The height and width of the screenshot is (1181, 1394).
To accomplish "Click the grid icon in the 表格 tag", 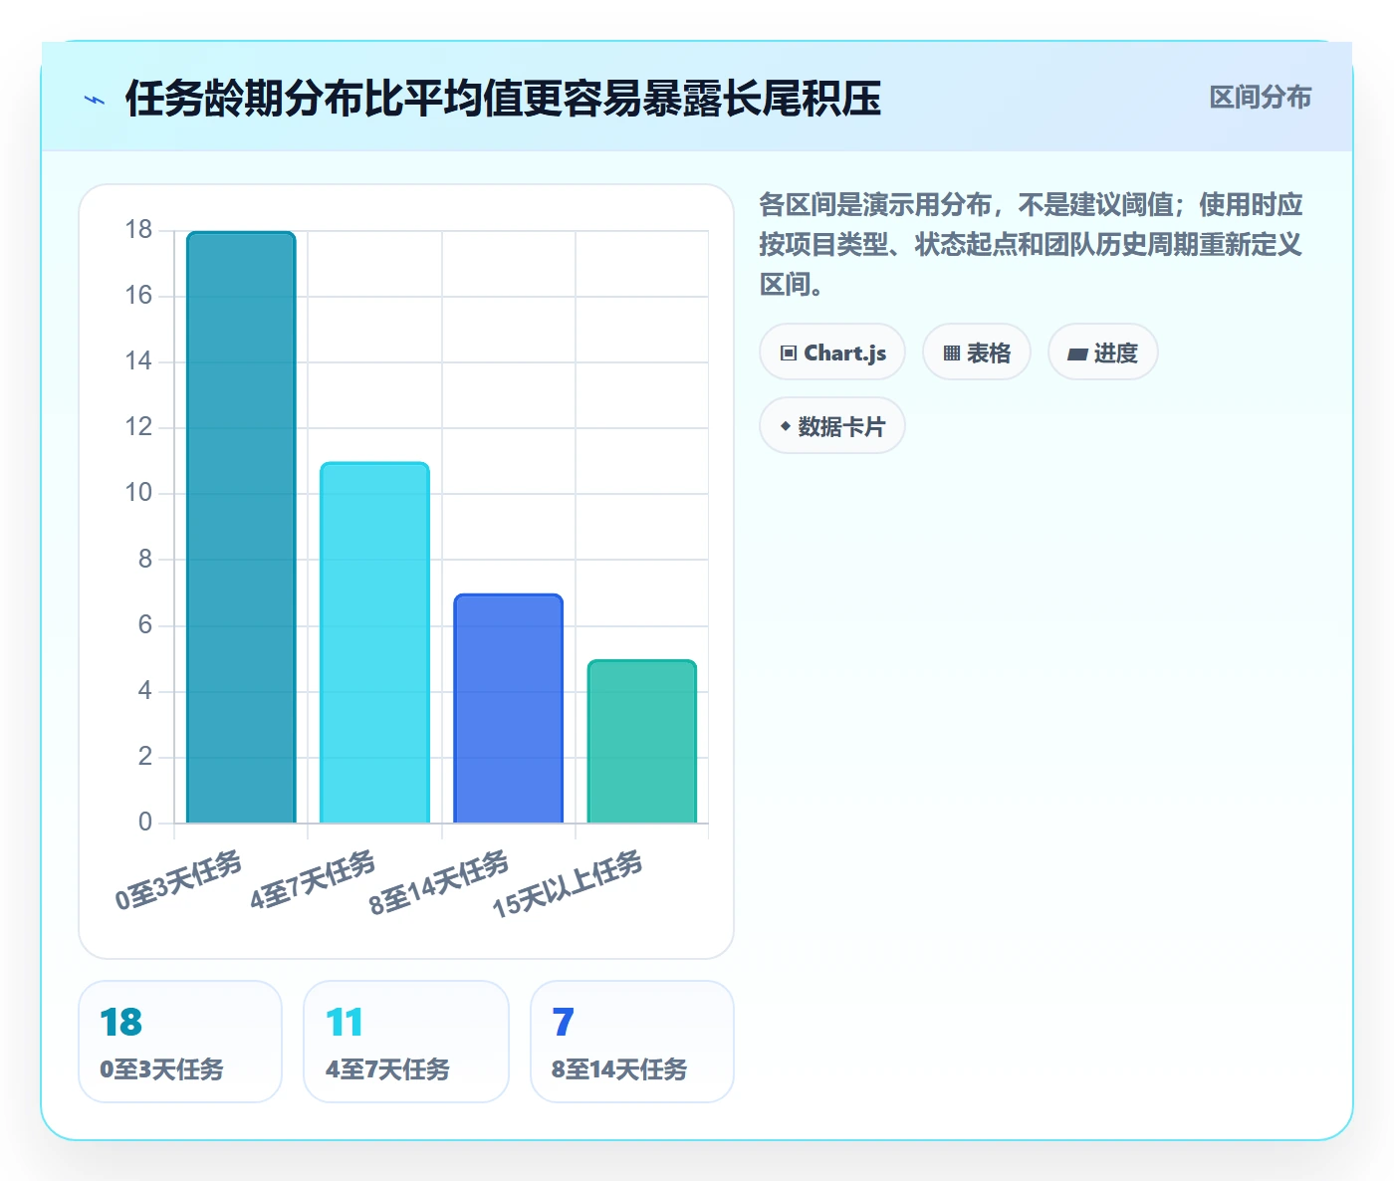I will 952,354.
